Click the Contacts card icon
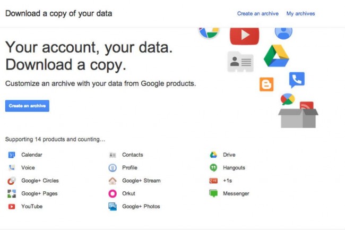This screenshot has width=345, height=230. coord(112,155)
